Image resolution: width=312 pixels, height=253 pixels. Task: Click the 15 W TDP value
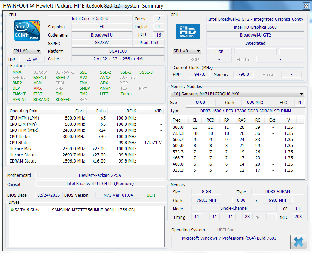click(x=32, y=59)
